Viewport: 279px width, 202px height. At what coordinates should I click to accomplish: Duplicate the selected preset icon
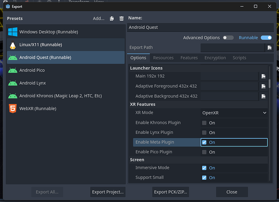click(112, 19)
